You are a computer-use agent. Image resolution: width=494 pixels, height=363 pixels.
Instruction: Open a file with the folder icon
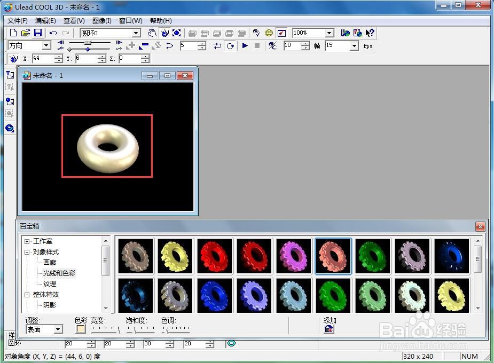coord(26,33)
